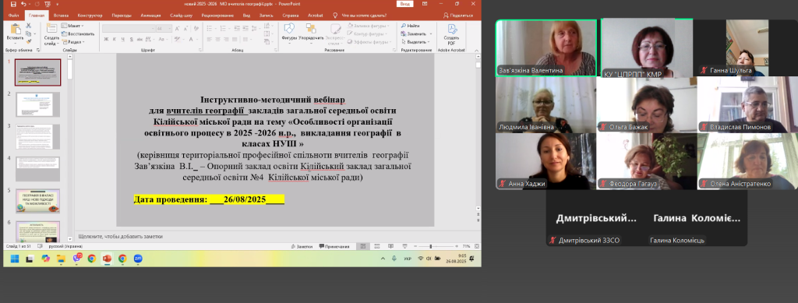This screenshot has height=303, width=798.
Task: Open the font size combo box showing 44
Action: click(164, 29)
